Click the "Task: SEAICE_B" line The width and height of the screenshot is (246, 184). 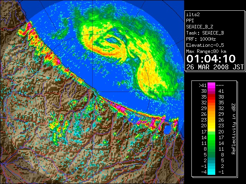click(205, 33)
